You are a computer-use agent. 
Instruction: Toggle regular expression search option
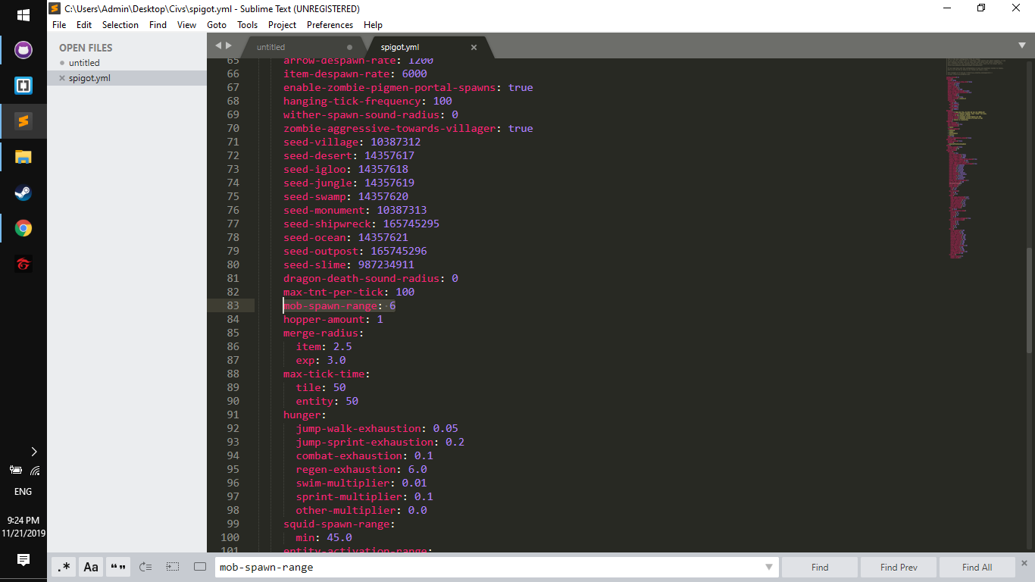coord(64,567)
